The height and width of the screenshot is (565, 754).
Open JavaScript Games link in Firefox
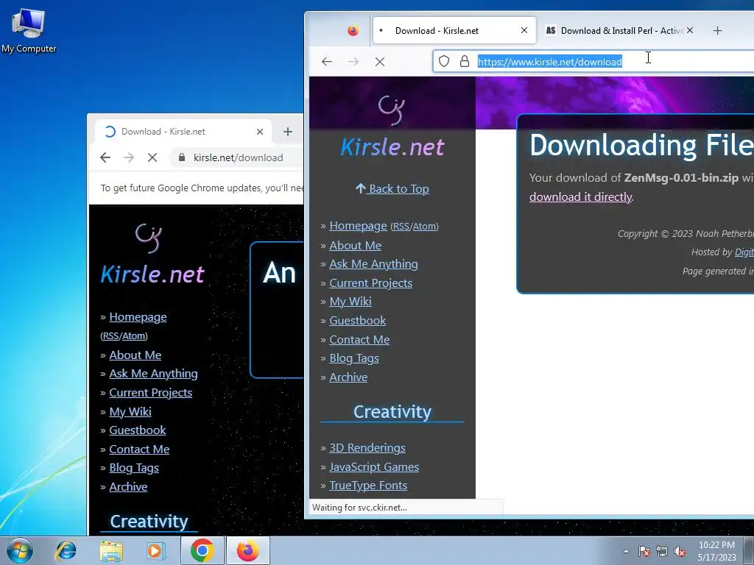(374, 467)
